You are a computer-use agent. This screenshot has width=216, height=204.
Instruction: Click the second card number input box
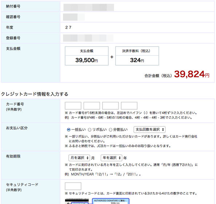coord(92,106)
